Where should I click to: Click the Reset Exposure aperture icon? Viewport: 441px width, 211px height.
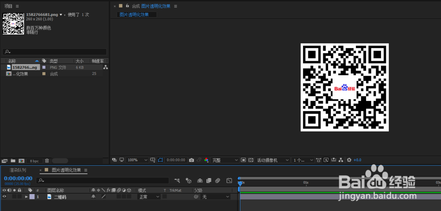pyautogui.click(x=349, y=160)
